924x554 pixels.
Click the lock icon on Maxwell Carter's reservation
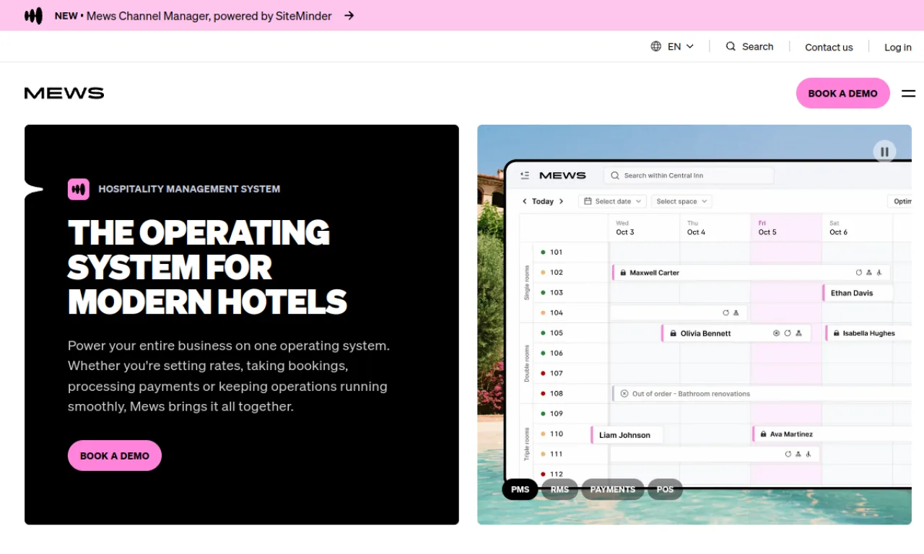tap(623, 273)
